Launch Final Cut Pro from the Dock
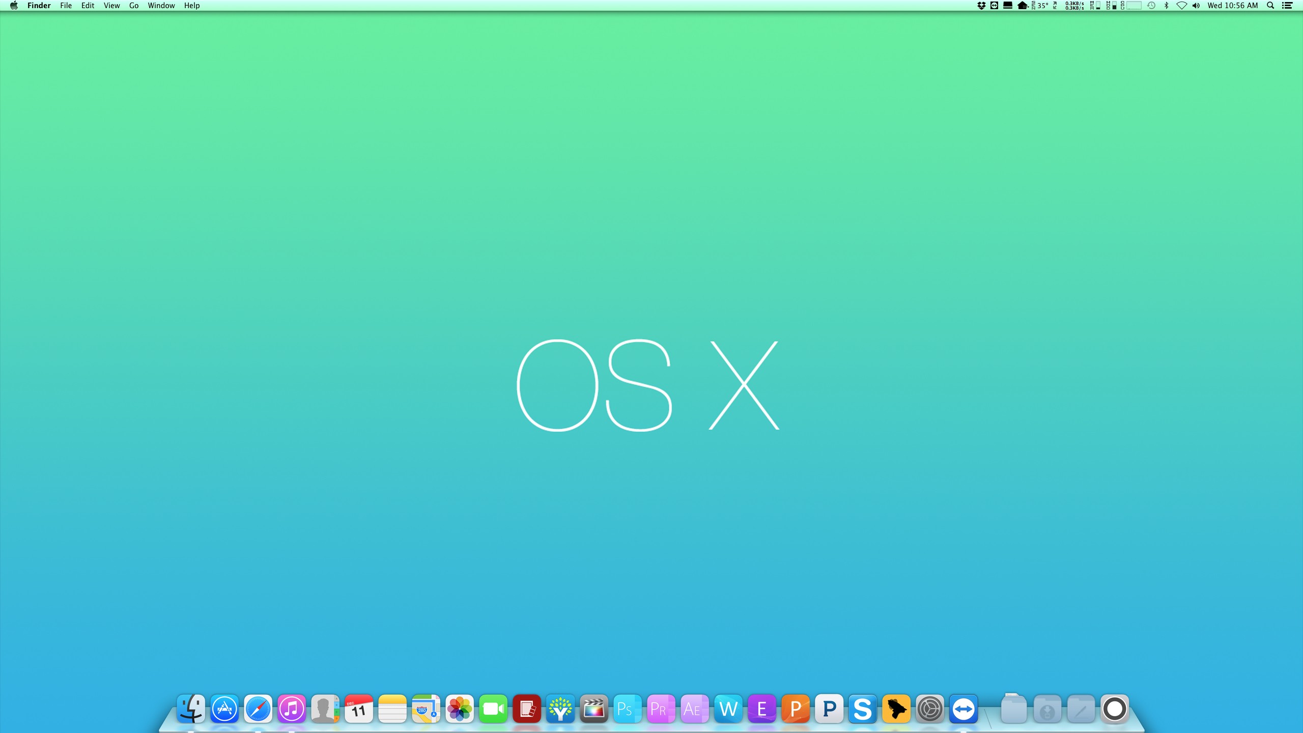 [x=593, y=709]
